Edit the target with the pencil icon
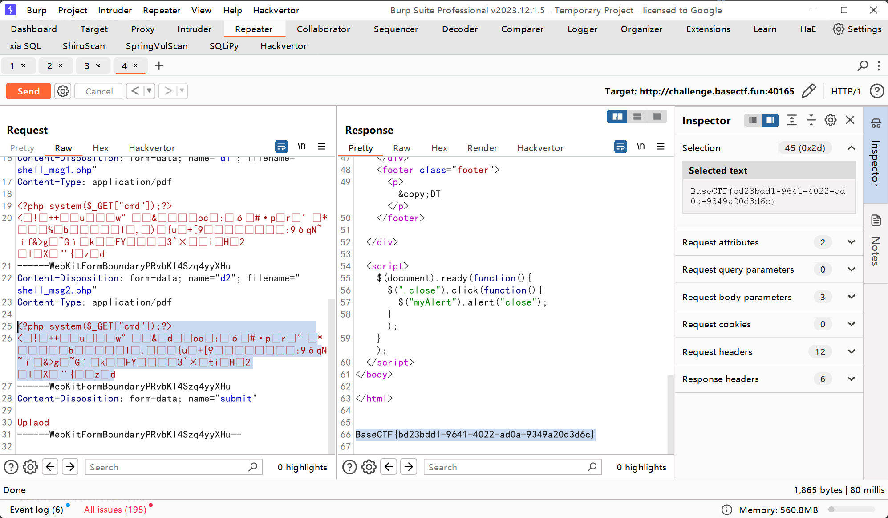This screenshot has width=888, height=518. click(809, 91)
